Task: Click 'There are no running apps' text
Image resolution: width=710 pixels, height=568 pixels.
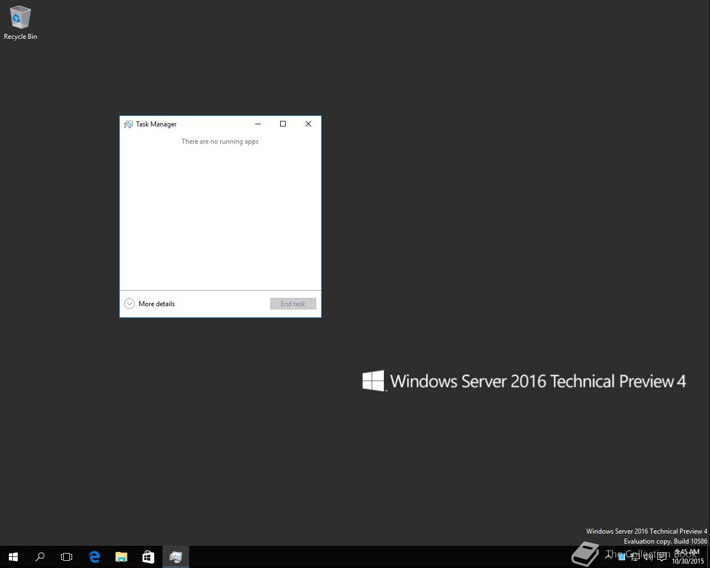Action: 220,141
